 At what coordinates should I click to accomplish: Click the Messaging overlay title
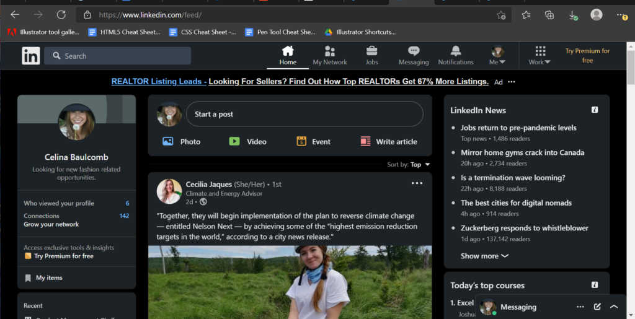pyautogui.click(x=518, y=307)
